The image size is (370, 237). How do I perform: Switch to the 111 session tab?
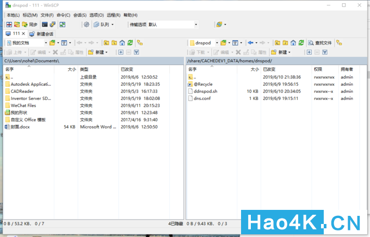click(x=16, y=34)
